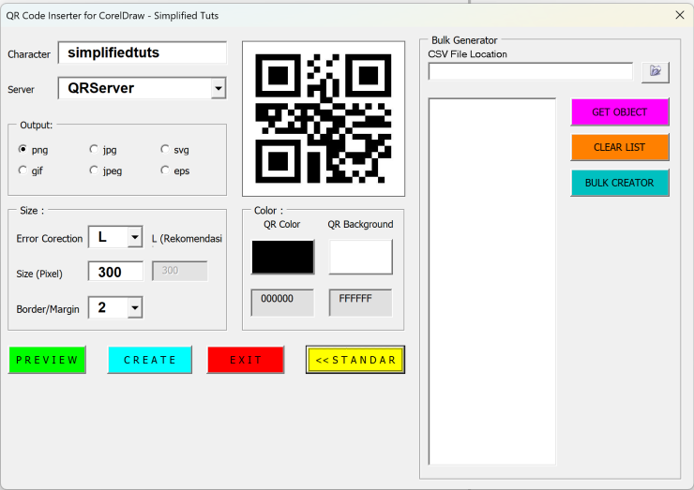Click the QR code preview image
The height and width of the screenshot is (490, 694).
[324, 119]
